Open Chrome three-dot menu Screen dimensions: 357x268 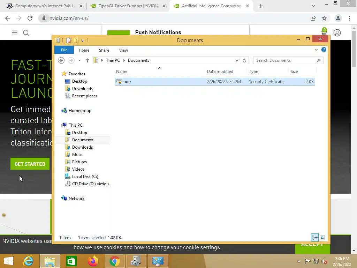tap(349, 18)
